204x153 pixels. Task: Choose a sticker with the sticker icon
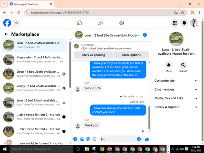(88, 139)
